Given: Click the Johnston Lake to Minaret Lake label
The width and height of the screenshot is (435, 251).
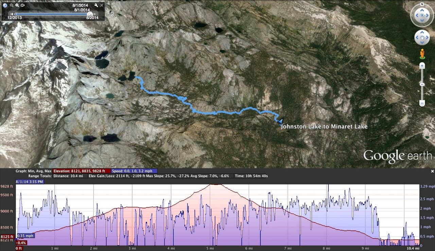Looking at the screenshot, I should [324, 127].
